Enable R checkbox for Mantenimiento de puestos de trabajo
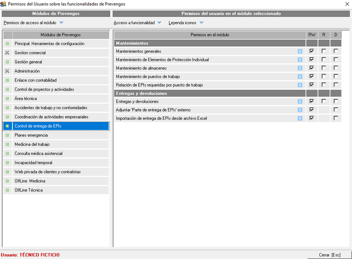This screenshot has height=259, width=352. click(x=324, y=76)
